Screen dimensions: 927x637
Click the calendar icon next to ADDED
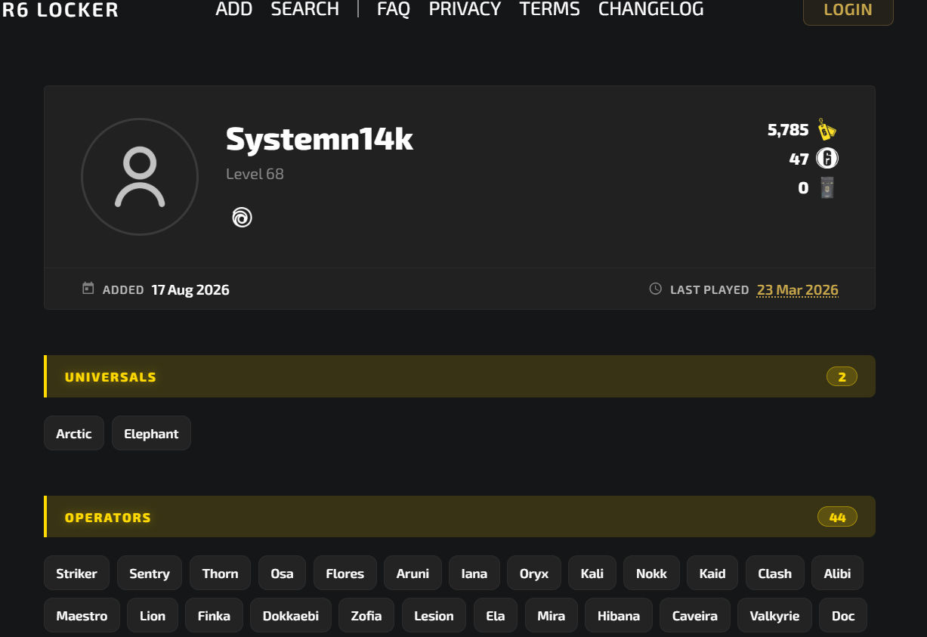(x=88, y=289)
